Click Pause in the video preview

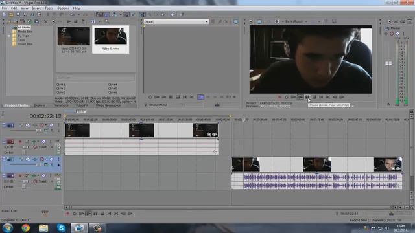307,97
